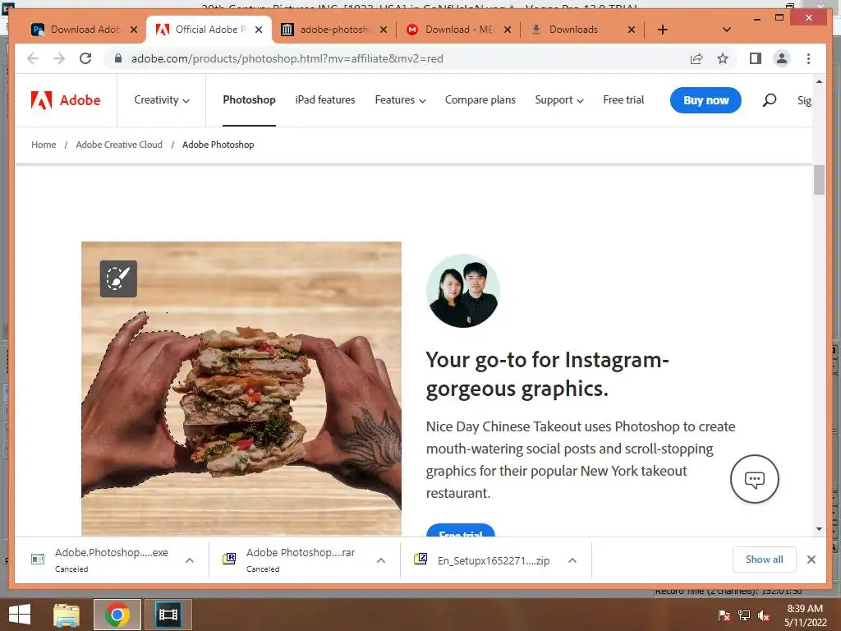Click the clock showing 8:39 AM

tap(805, 609)
